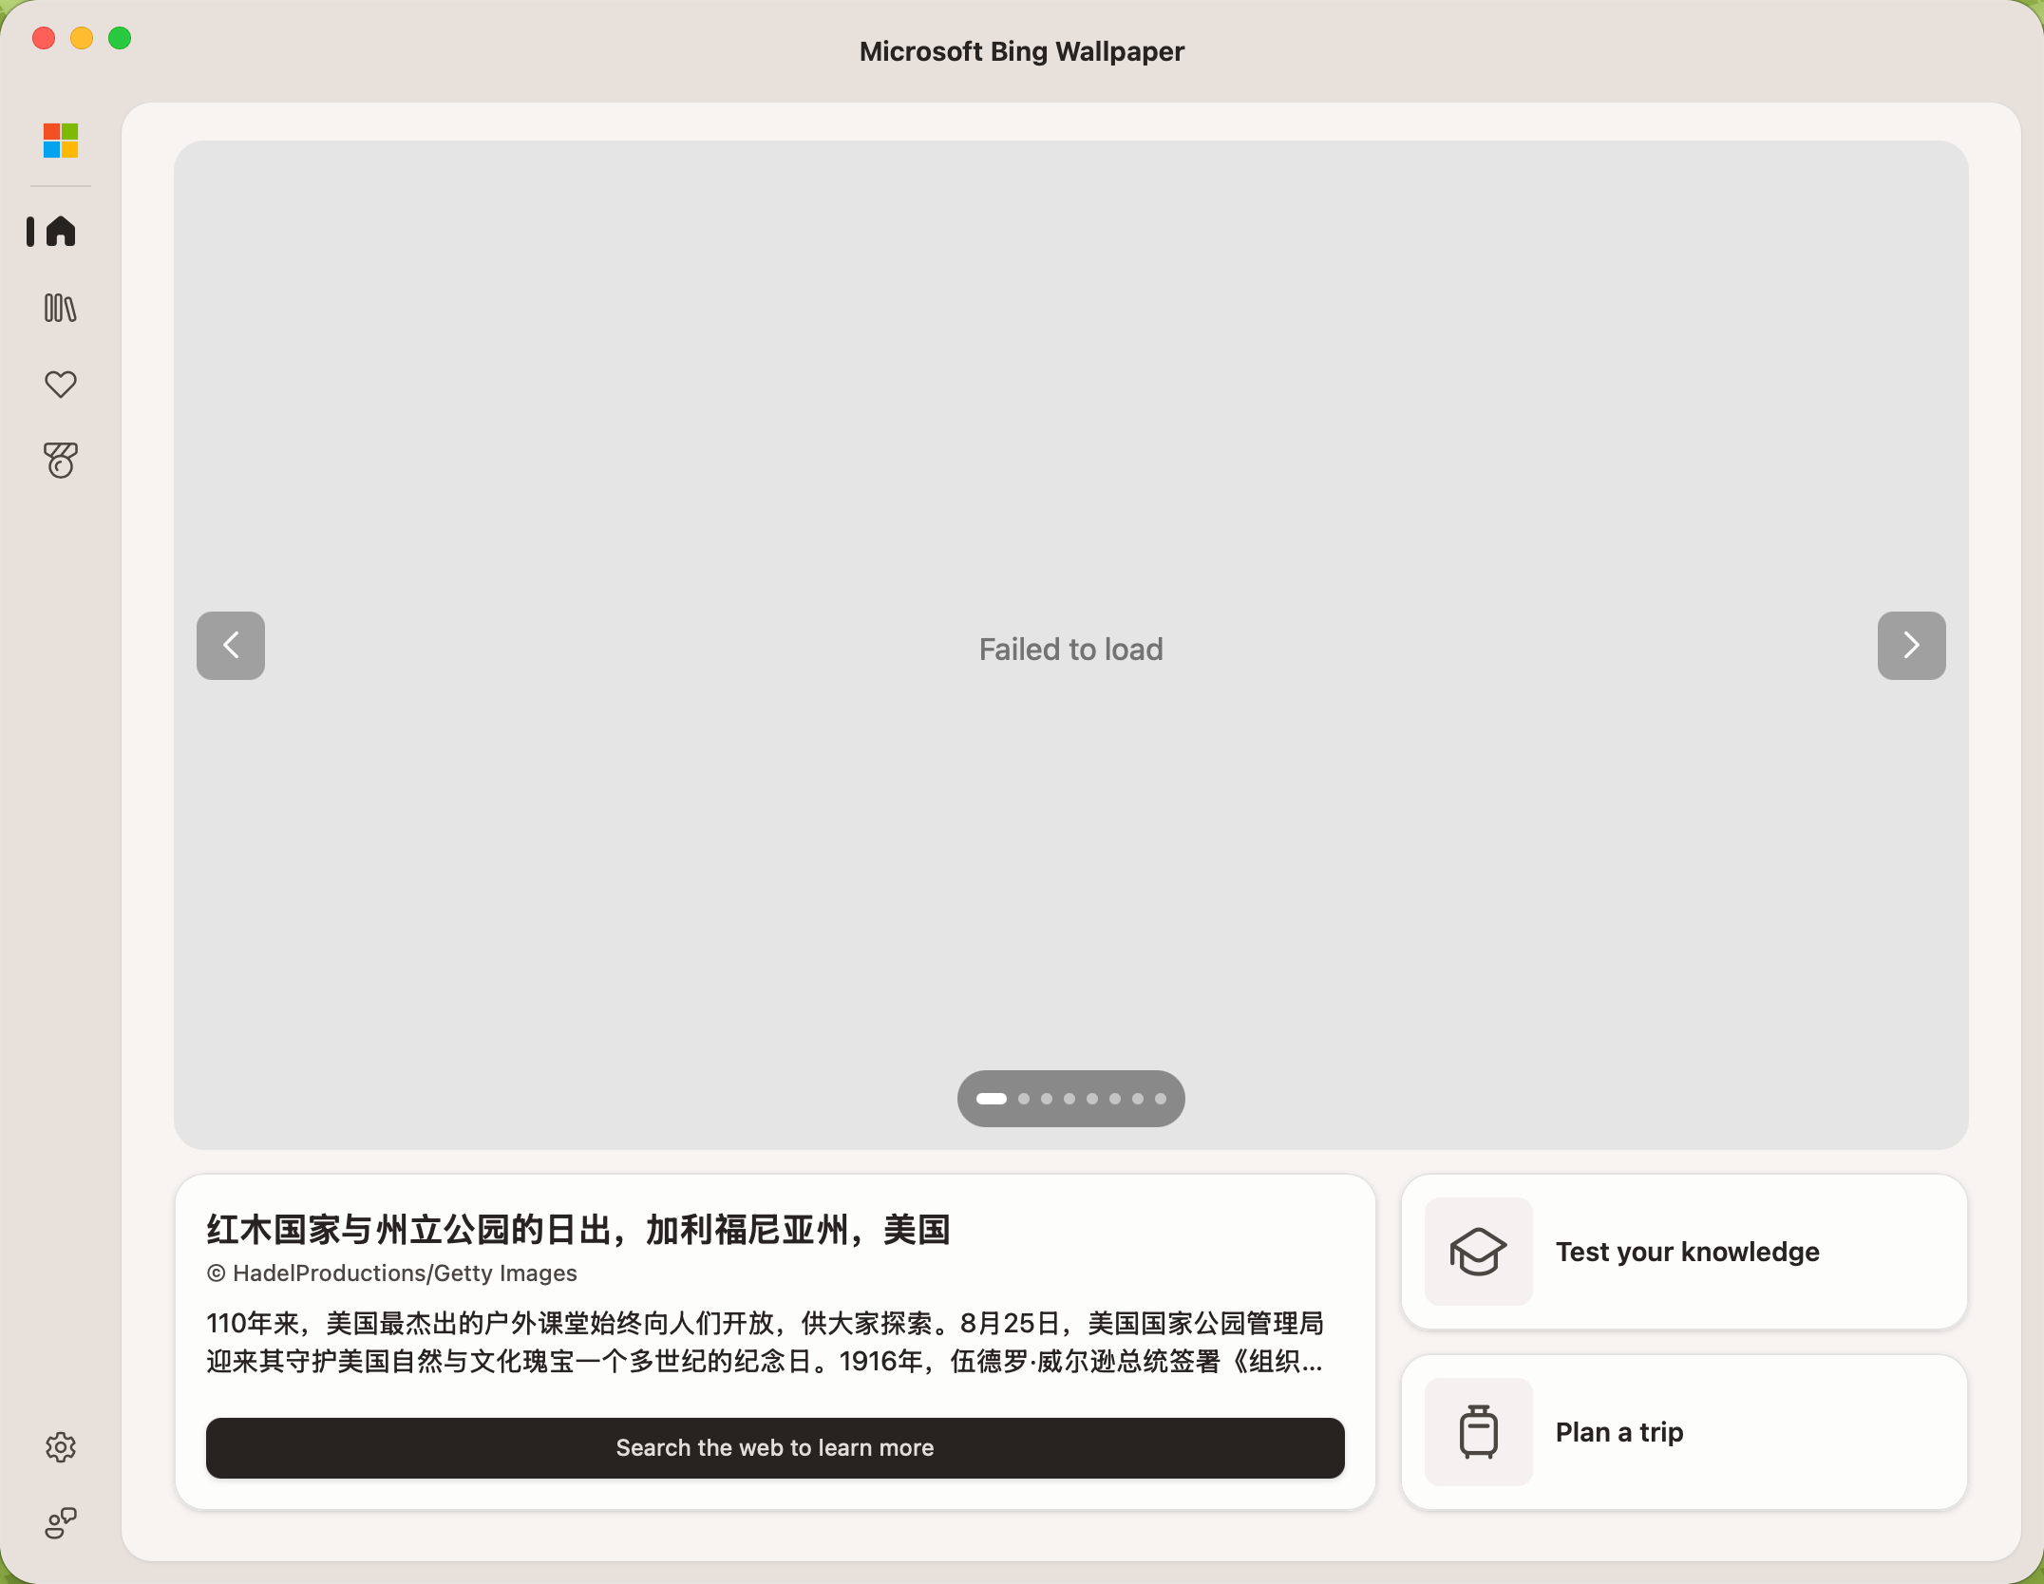Click the Failed to load message
Viewport: 2044px width, 1584px height.
pos(1071,650)
